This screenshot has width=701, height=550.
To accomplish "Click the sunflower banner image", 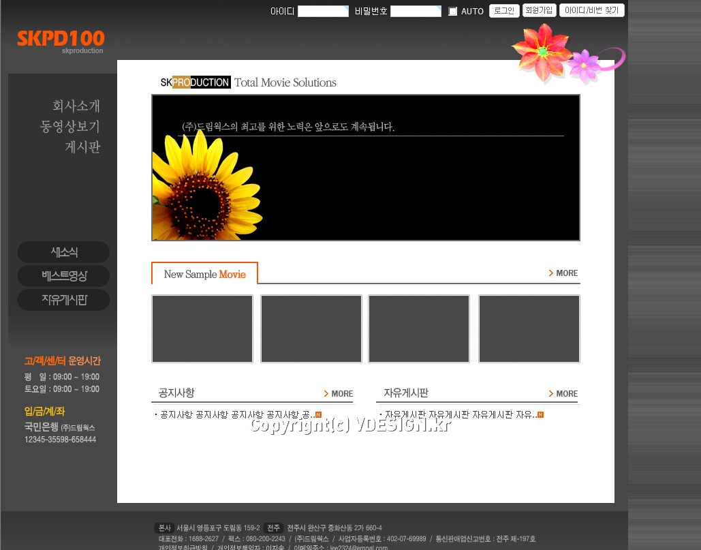I will coord(366,168).
